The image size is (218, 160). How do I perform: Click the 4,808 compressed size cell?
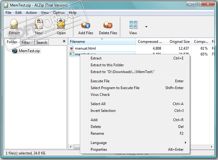[x=157, y=48]
